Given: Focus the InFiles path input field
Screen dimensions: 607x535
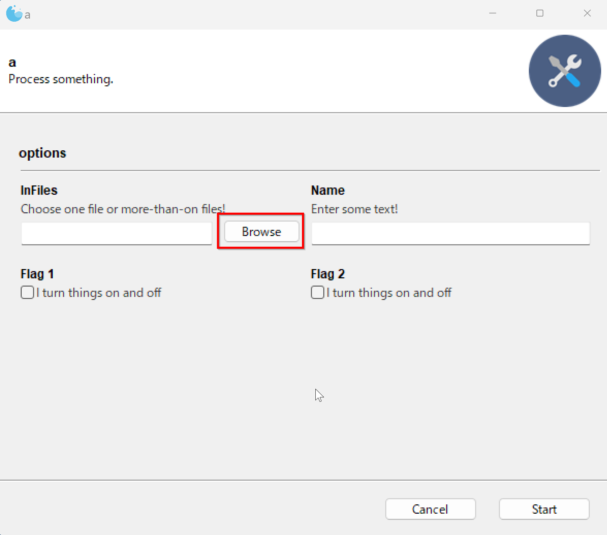Looking at the screenshot, I should pyautogui.click(x=116, y=234).
